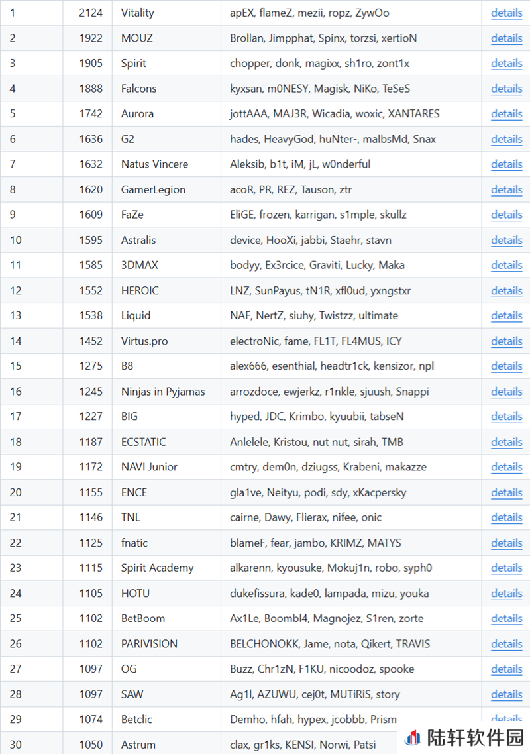Select points value 1742
The image size is (530, 754).
(91, 114)
